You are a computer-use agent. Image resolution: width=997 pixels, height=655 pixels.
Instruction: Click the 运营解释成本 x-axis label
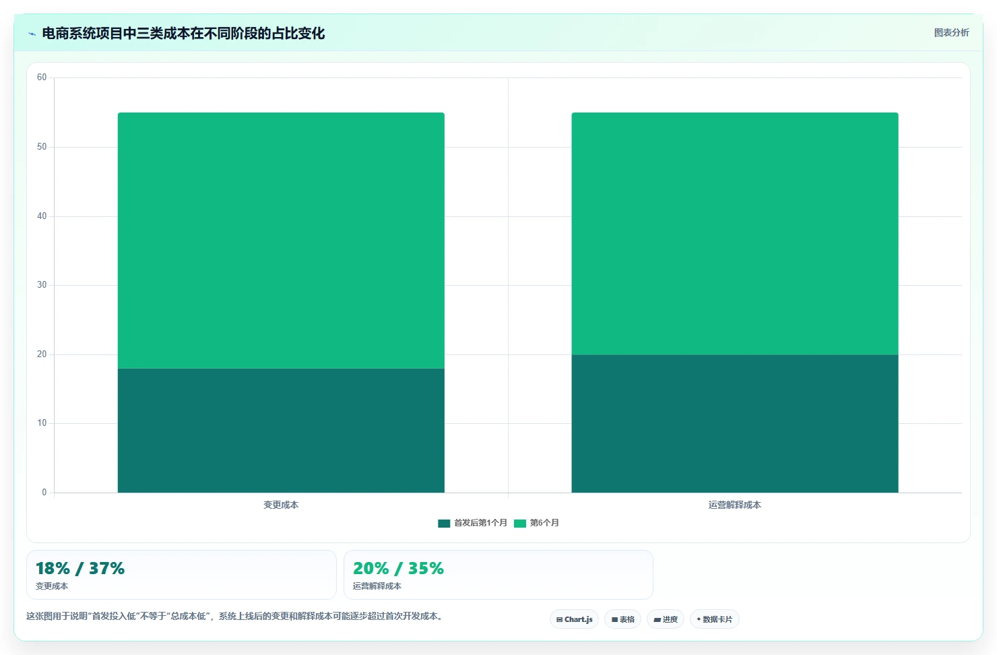tap(735, 505)
